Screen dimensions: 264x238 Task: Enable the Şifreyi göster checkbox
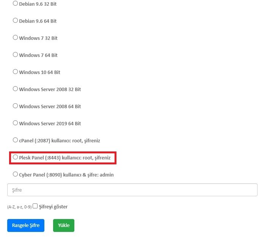[x=35, y=206]
